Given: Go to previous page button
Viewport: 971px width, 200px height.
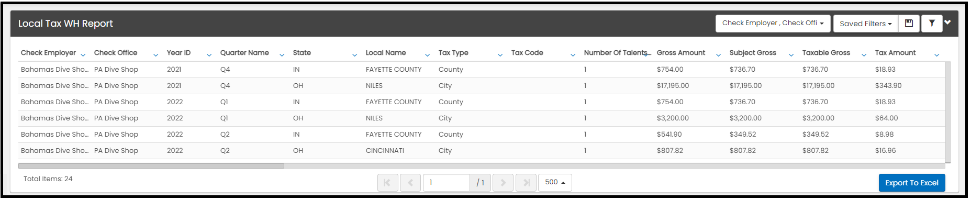Looking at the screenshot, I should click(x=410, y=183).
